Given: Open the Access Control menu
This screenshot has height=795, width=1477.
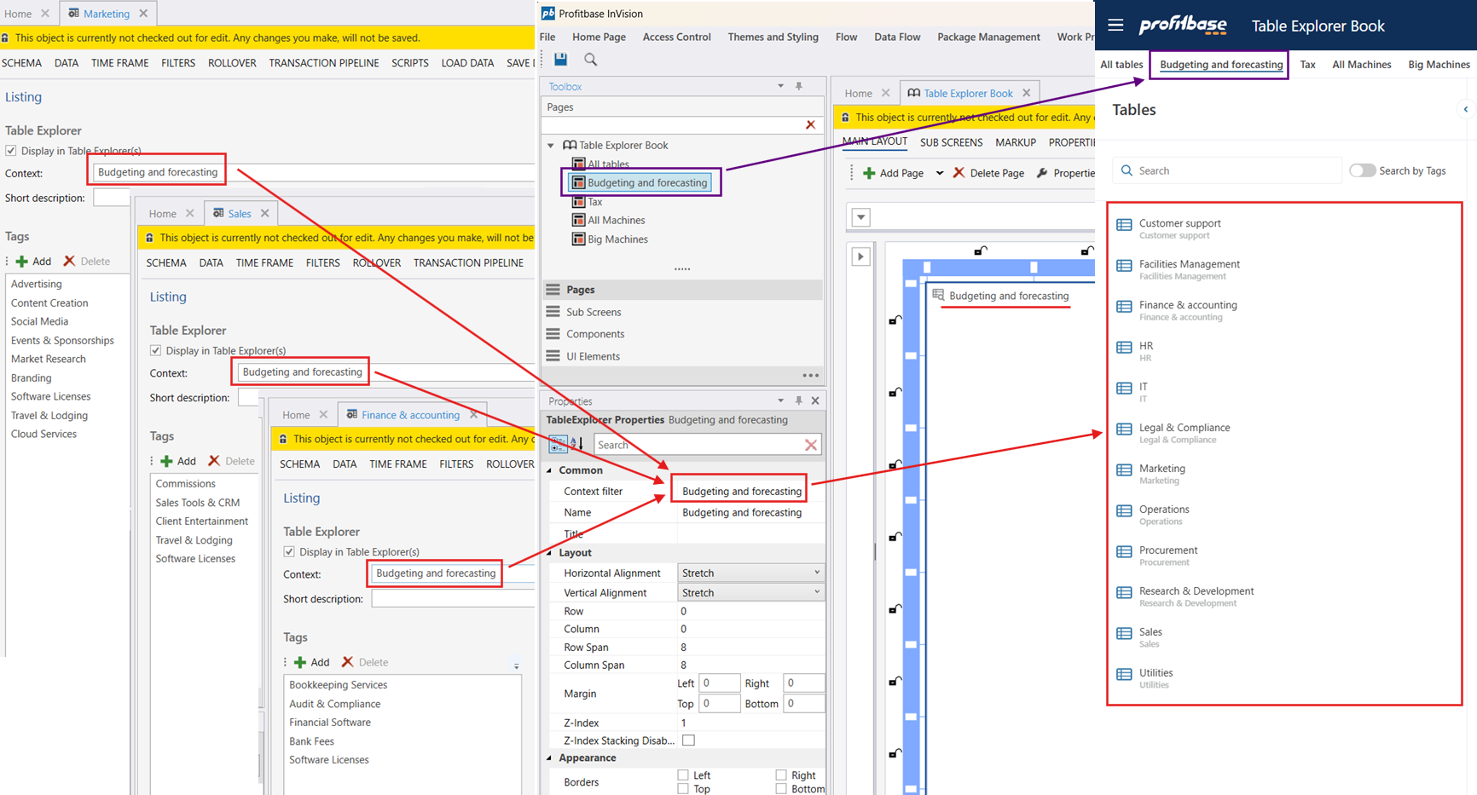Looking at the screenshot, I should click(x=676, y=37).
